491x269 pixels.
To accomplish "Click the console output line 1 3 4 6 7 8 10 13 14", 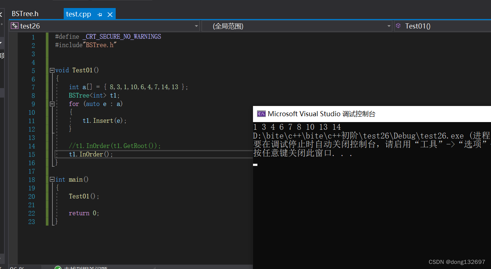I will point(297,127).
